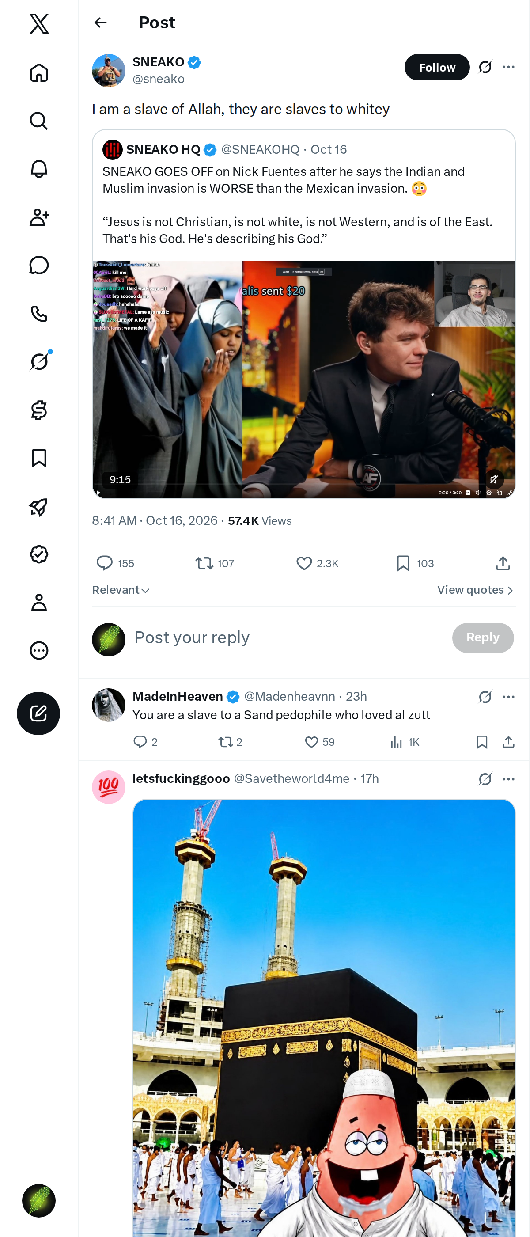Click the Post your reply field
The image size is (530, 1237).
[288, 637]
